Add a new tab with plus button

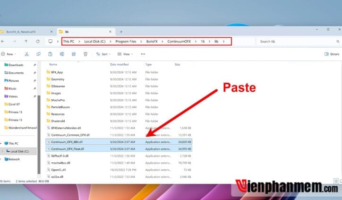click(x=121, y=32)
